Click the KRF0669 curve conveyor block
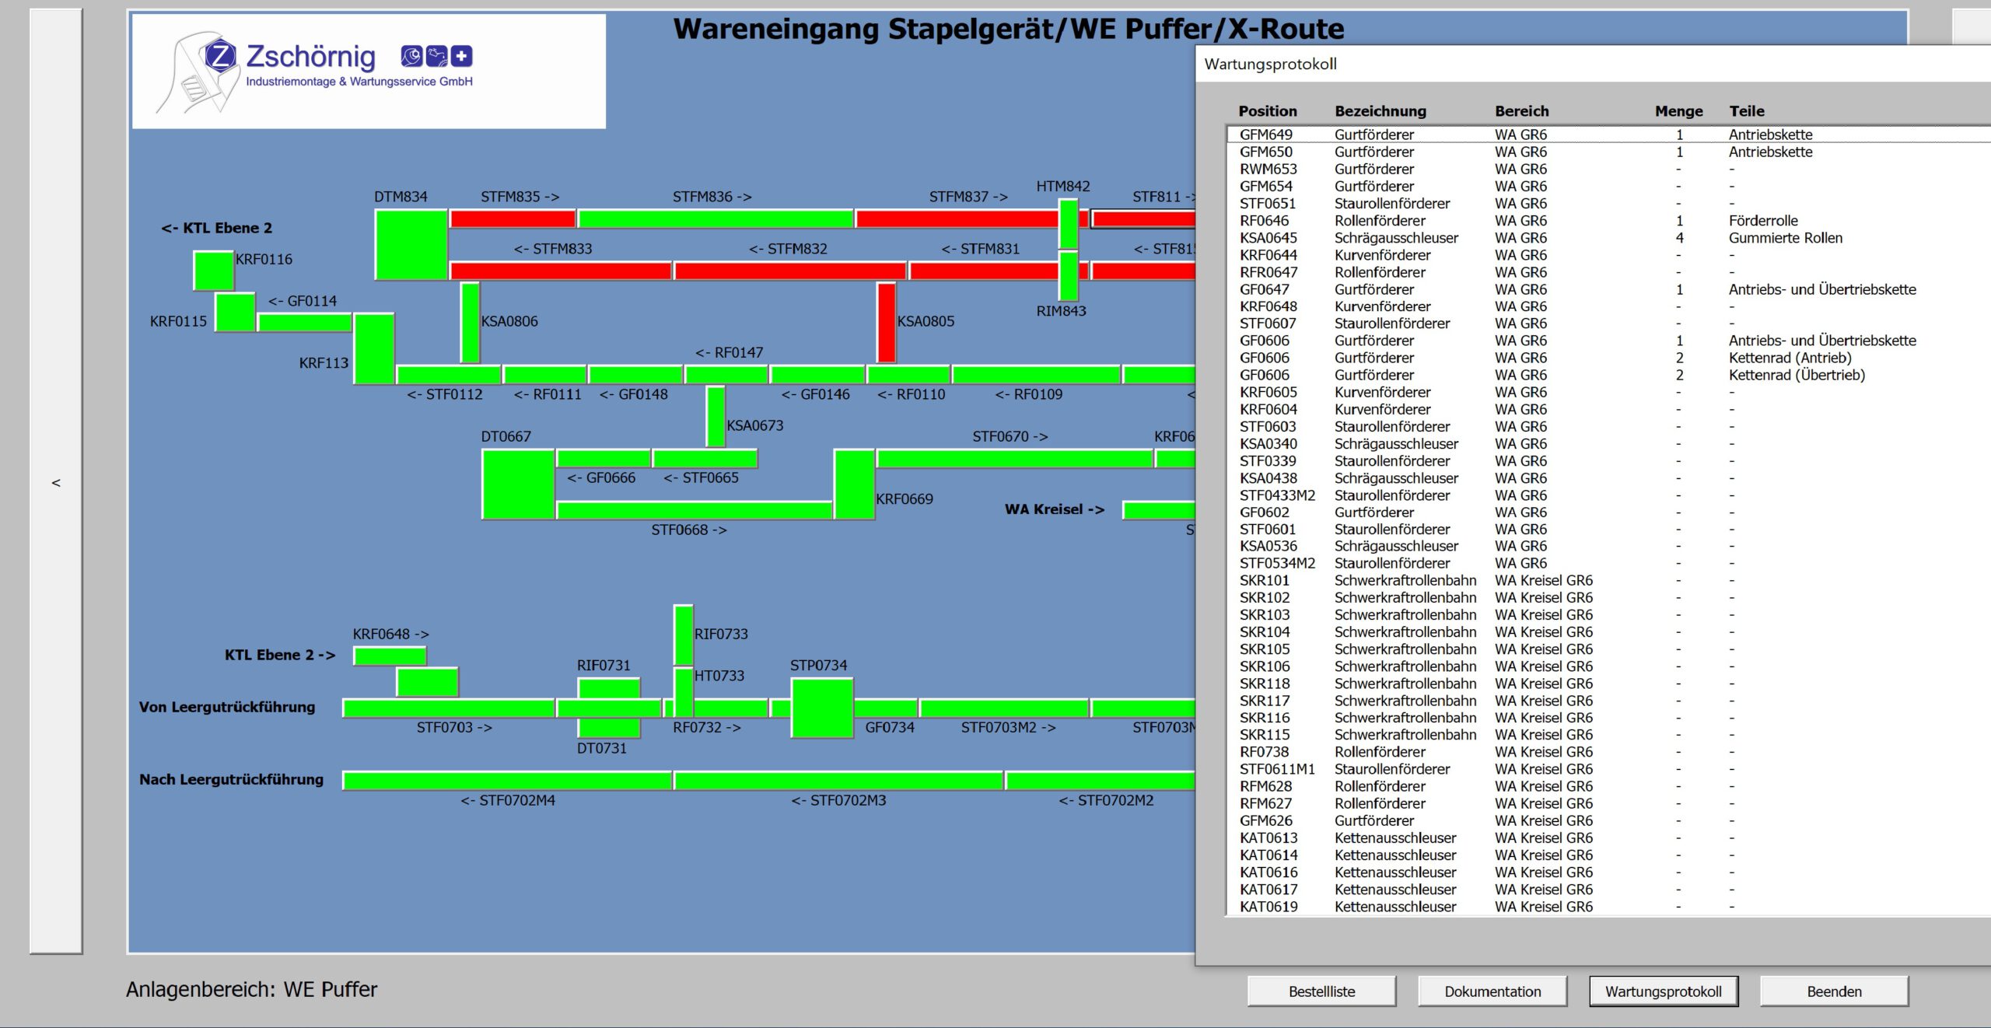 854,483
